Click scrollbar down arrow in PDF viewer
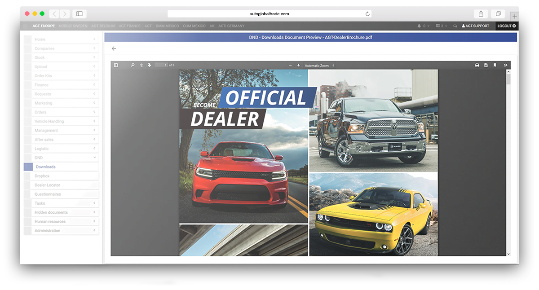Viewport: 539px width, 290px height. coord(508,254)
